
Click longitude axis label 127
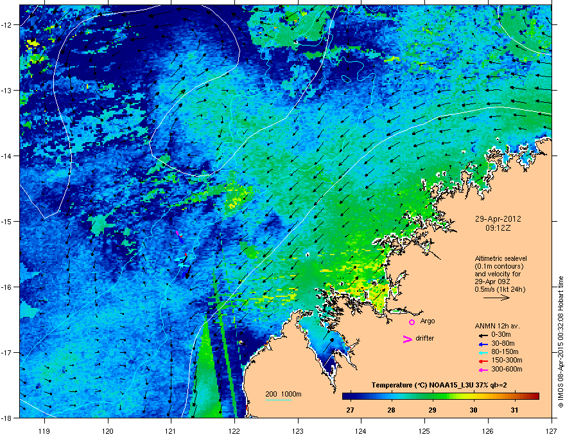coord(552,431)
